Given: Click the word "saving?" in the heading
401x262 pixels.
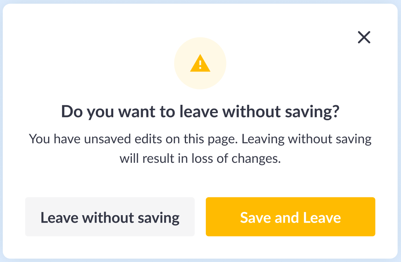Looking at the screenshot, I should [x=312, y=112].
